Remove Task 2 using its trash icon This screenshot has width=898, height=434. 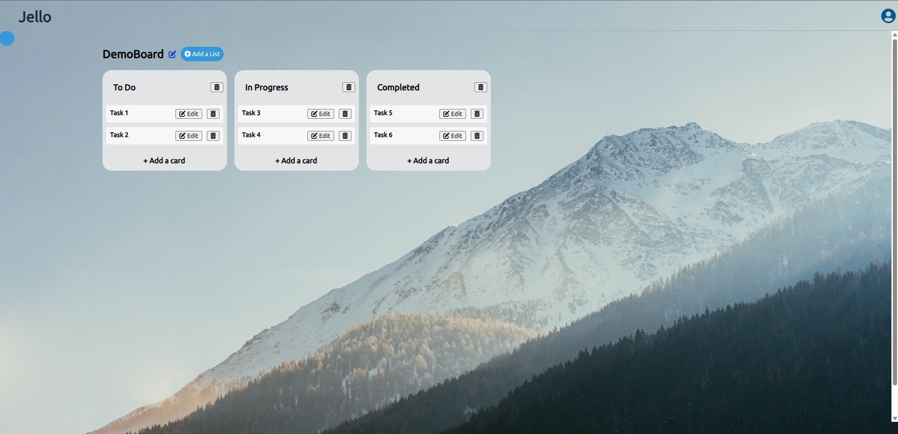click(x=213, y=136)
